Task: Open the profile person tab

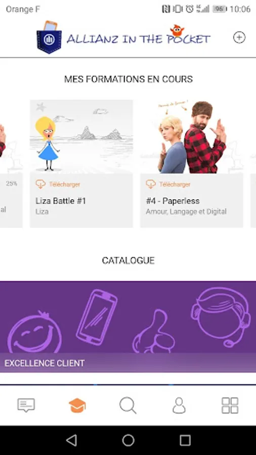Action: click(x=179, y=405)
